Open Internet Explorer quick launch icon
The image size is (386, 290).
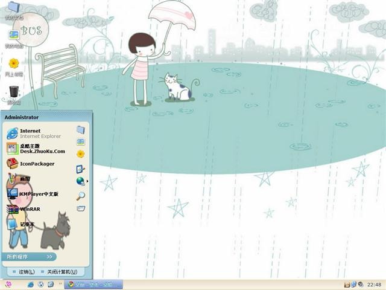31,285
